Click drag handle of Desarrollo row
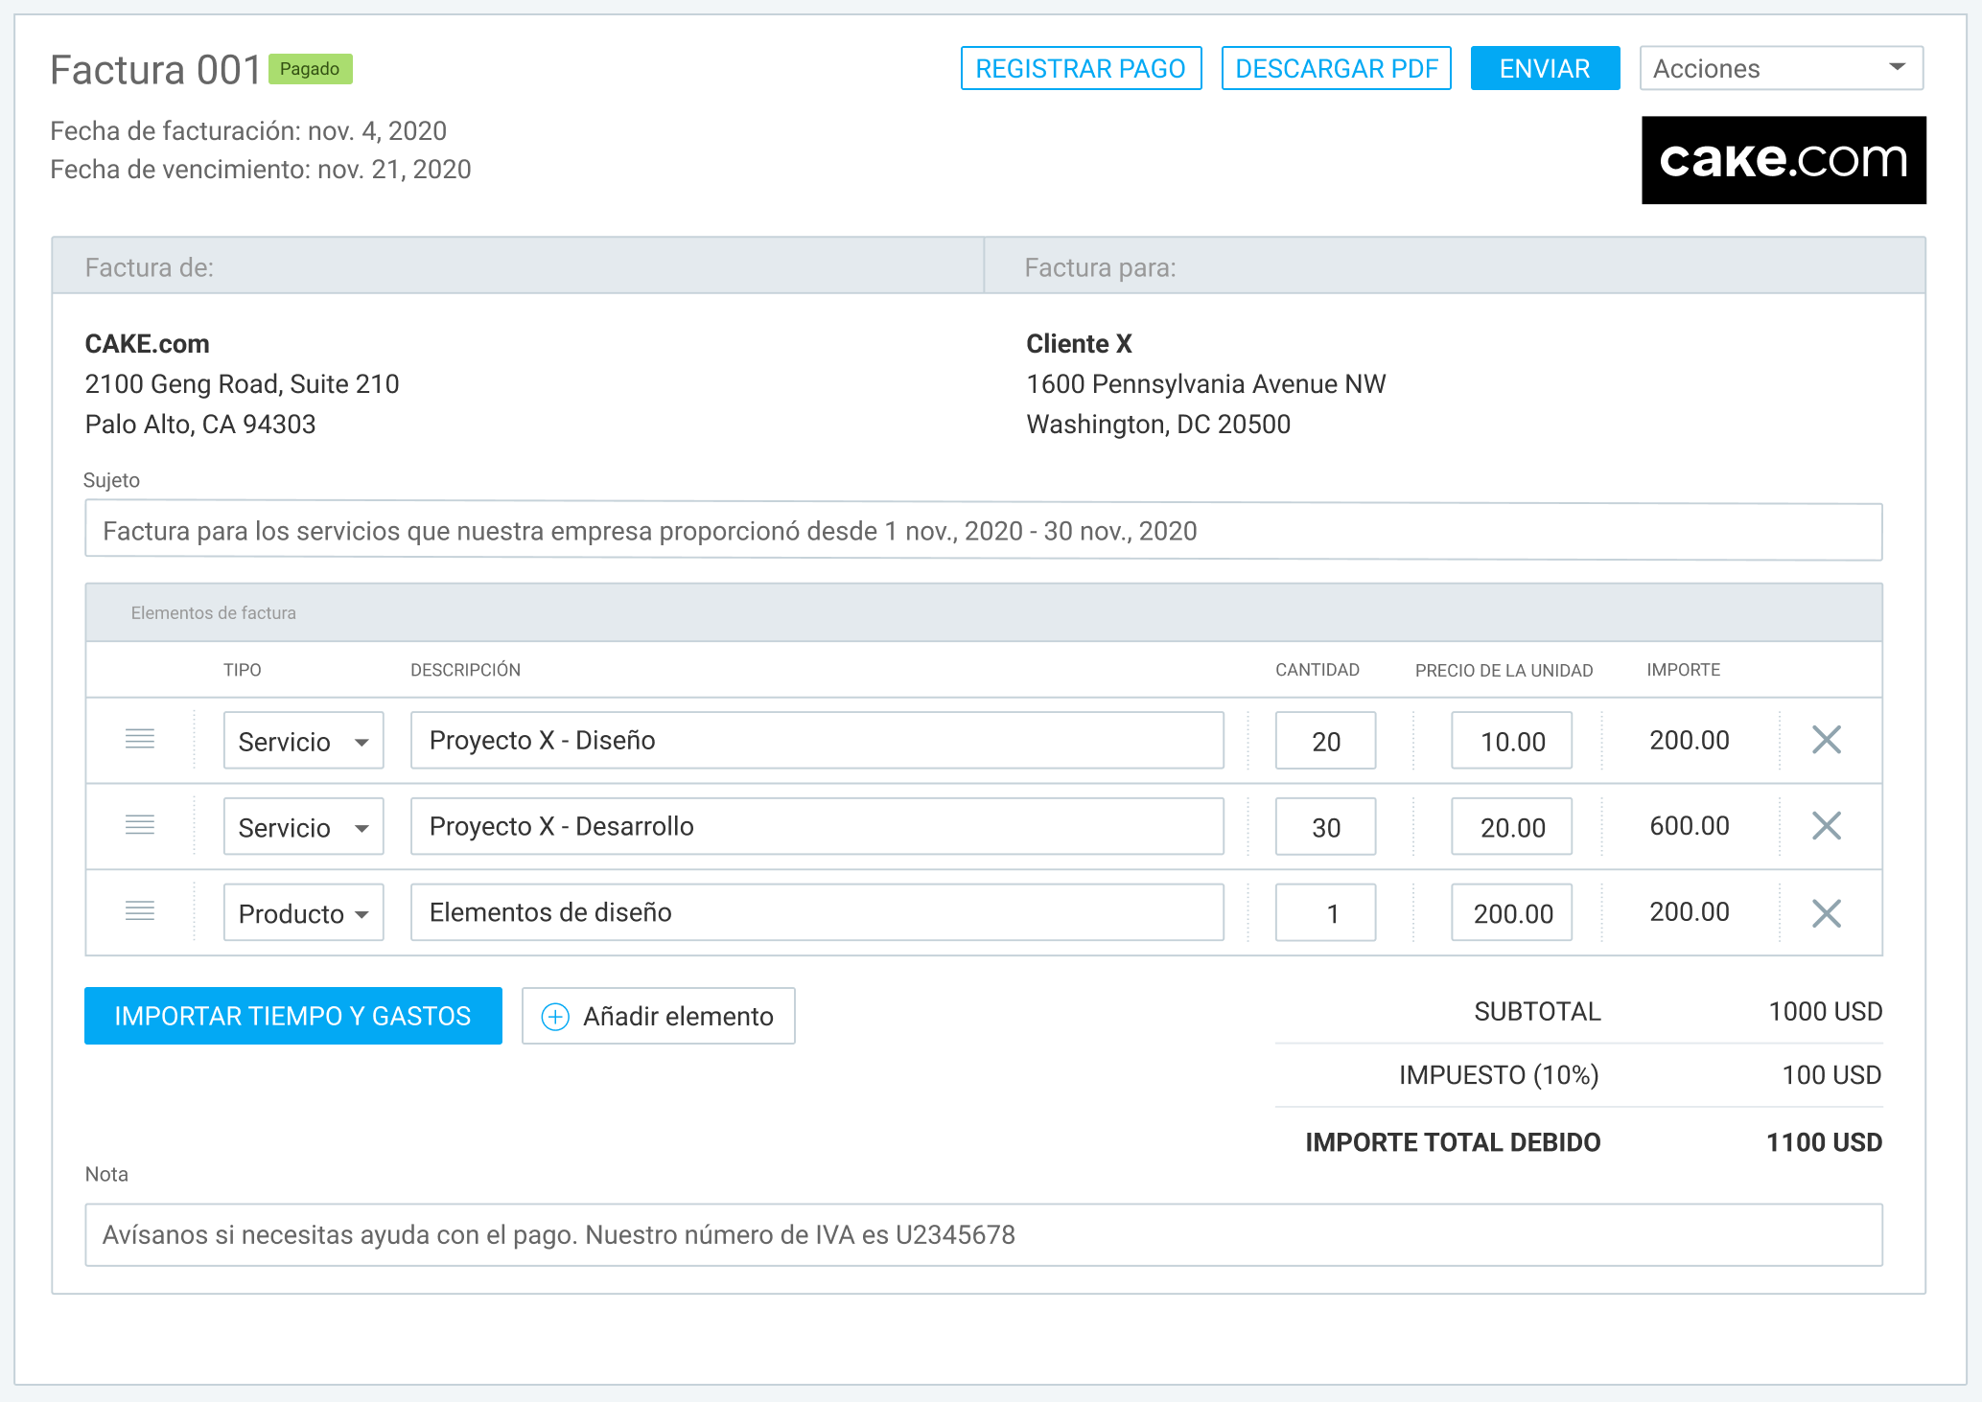This screenshot has height=1402, width=1982. (x=140, y=825)
